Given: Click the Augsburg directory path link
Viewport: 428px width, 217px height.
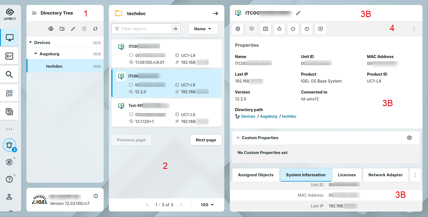Looking at the screenshot, I should tap(268, 116).
